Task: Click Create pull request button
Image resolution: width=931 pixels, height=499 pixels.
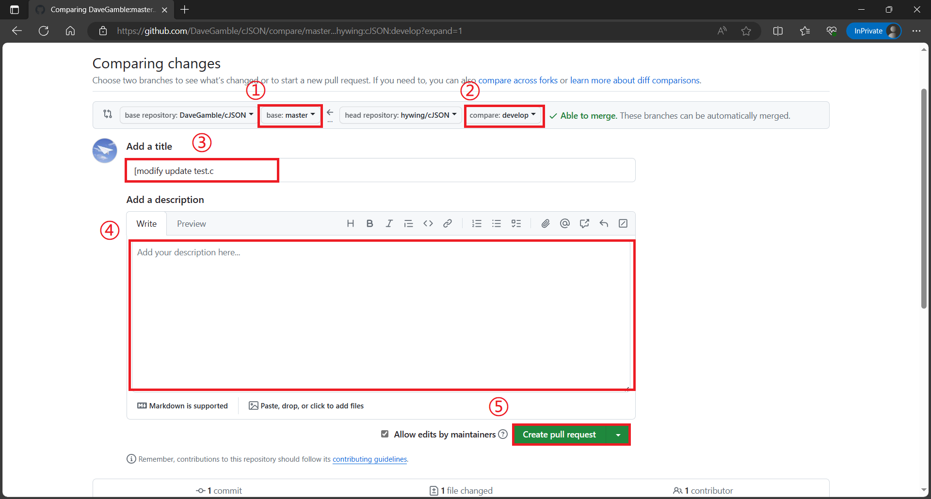Action: 559,435
